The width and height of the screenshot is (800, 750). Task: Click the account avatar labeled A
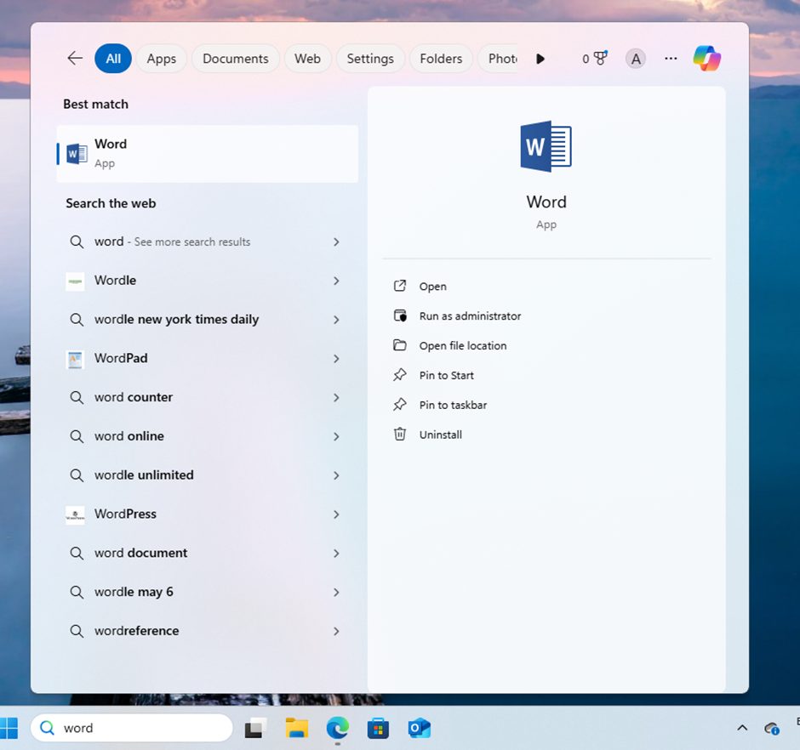(x=635, y=59)
